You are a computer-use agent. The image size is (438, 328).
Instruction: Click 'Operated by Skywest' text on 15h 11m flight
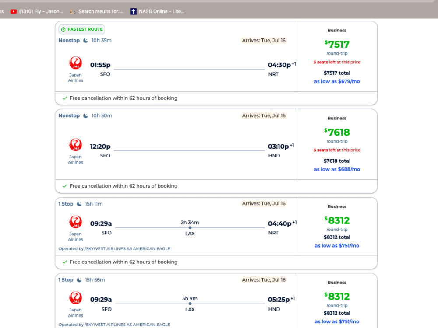(x=114, y=248)
